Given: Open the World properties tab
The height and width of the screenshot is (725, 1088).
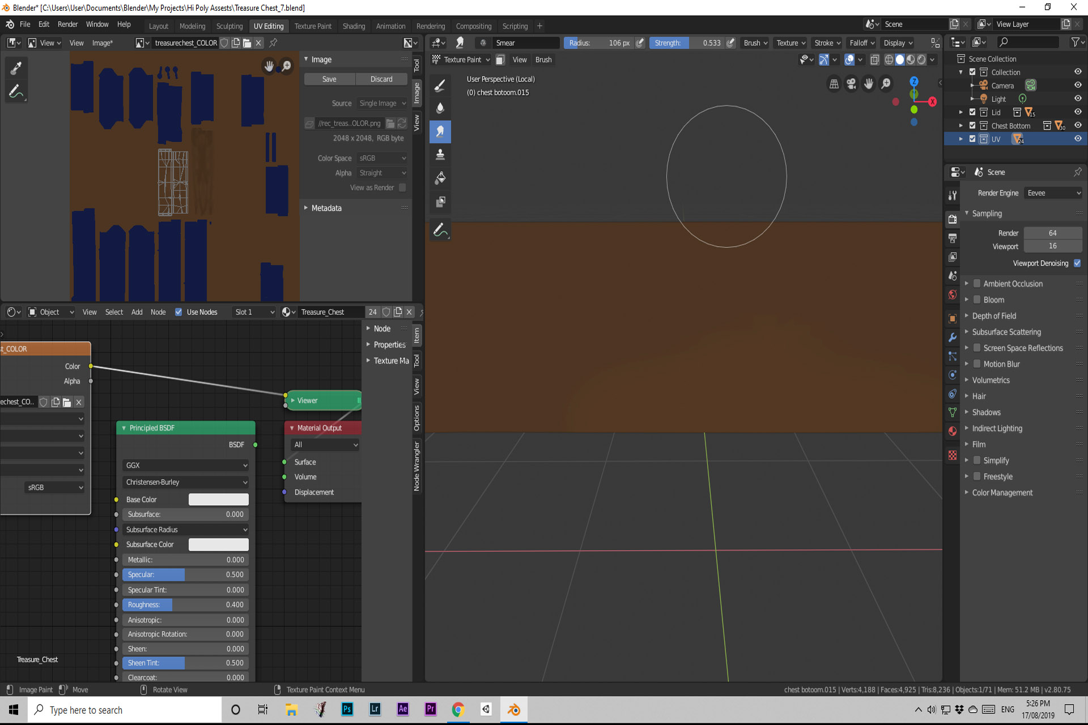Looking at the screenshot, I should click(x=953, y=295).
